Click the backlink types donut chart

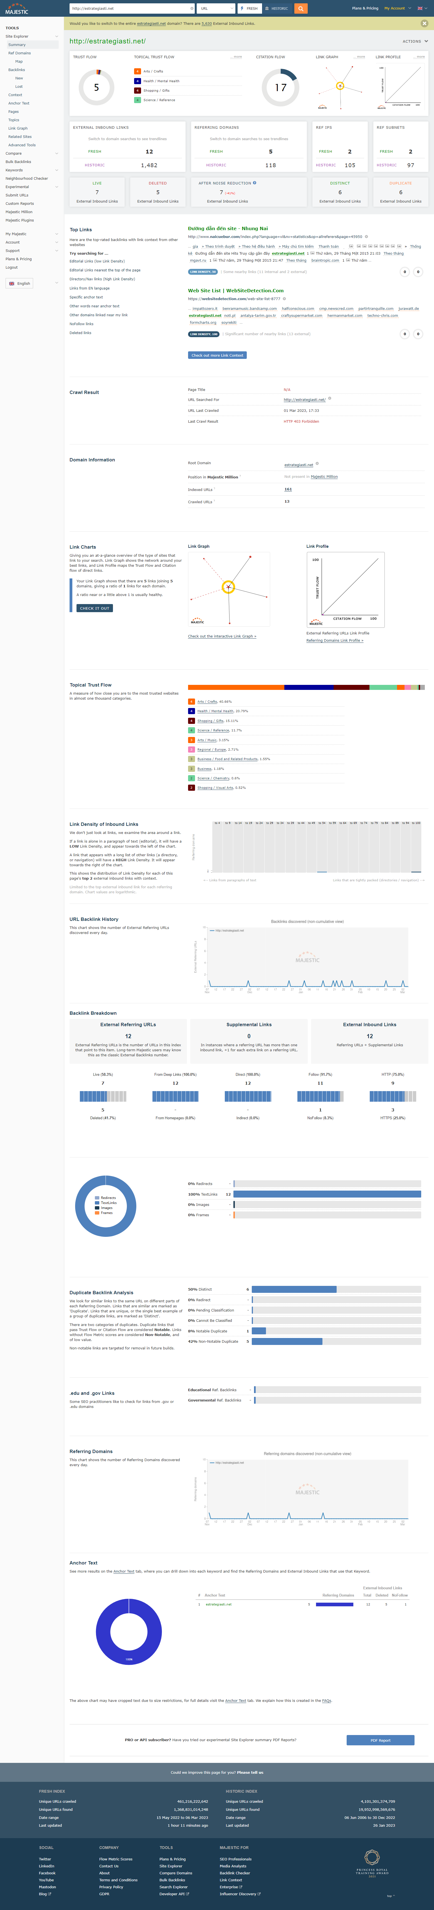pos(106,1206)
